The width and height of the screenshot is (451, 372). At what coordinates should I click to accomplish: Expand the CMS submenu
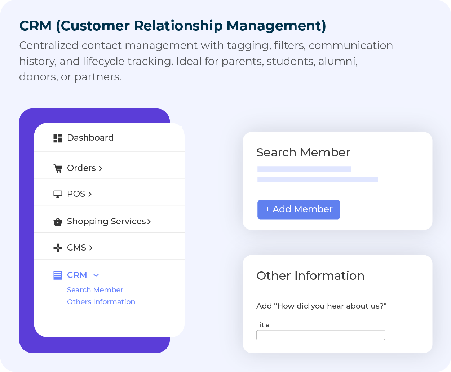click(91, 248)
